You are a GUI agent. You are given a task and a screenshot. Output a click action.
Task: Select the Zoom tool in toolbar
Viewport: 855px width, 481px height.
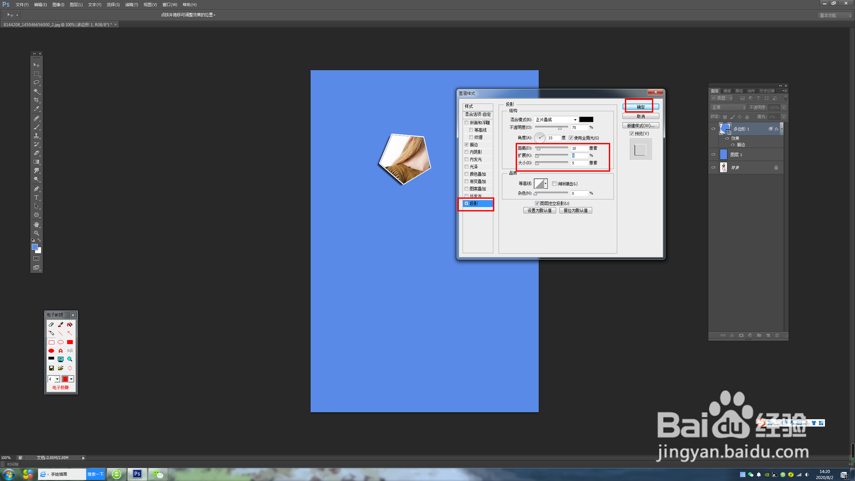[x=36, y=233]
